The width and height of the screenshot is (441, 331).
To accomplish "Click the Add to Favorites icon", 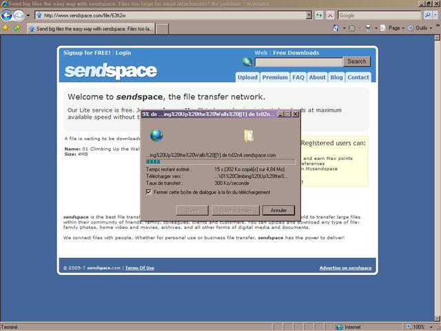I will coord(17,28).
